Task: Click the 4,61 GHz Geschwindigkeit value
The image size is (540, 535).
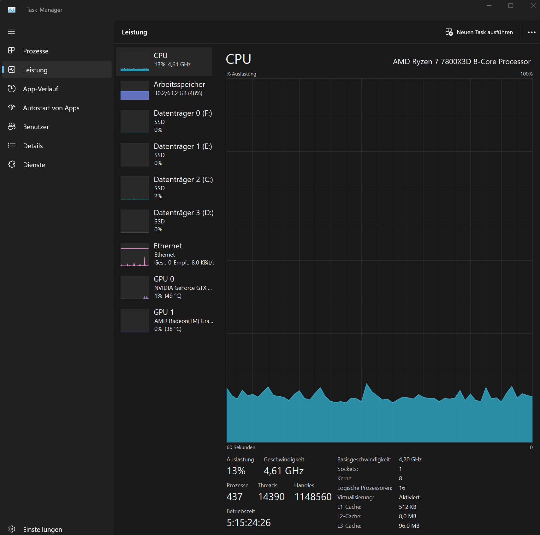Action: point(284,471)
